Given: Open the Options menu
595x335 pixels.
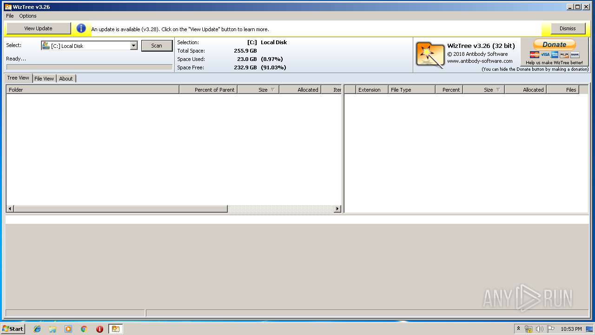Looking at the screenshot, I should pyautogui.click(x=28, y=16).
